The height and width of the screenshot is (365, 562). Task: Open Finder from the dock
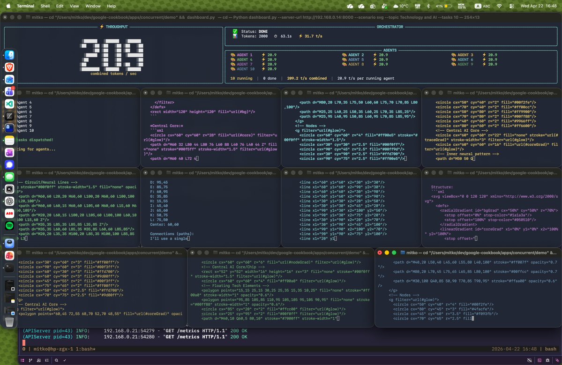tap(10, 55)
